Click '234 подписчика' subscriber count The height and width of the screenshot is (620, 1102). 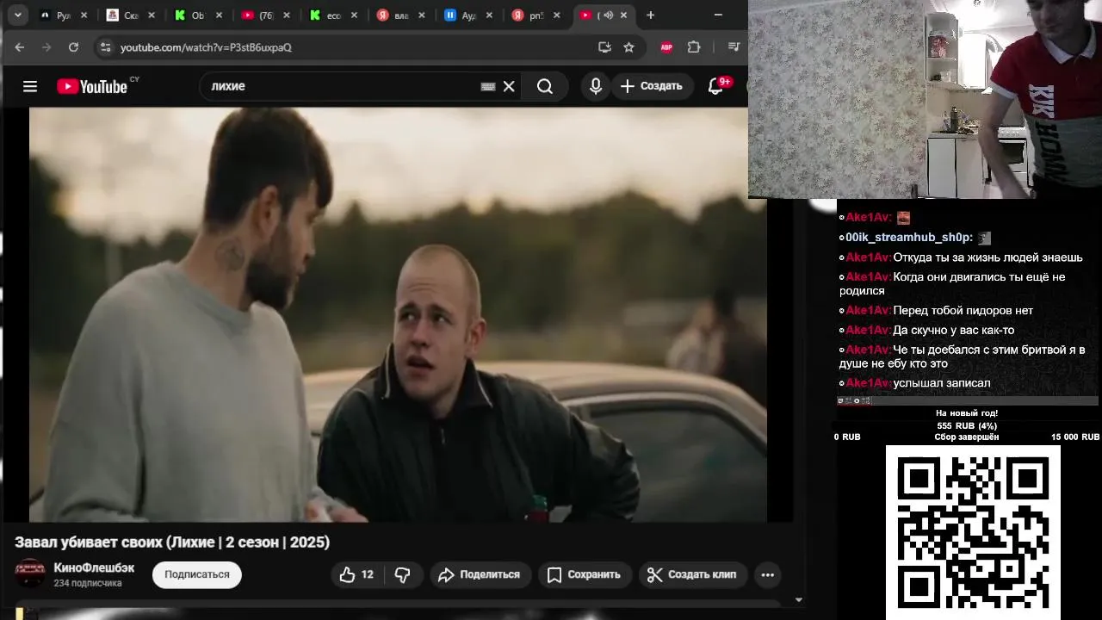[x=88, y=583]
